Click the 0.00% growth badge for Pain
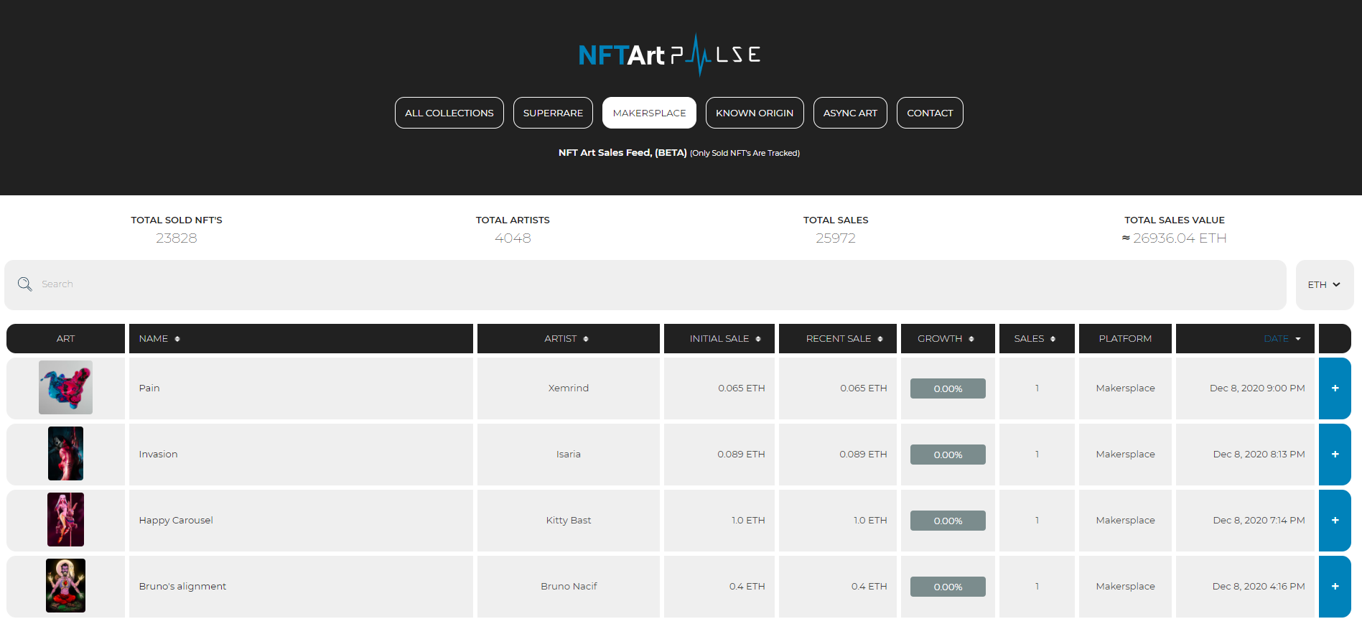Screen dimensions: 1362x624 pos(948,388)
